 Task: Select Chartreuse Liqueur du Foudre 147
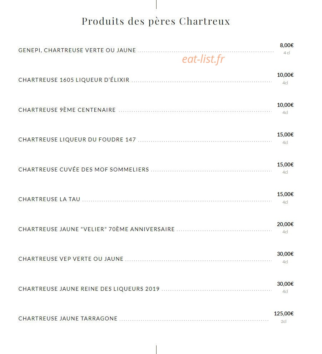point(77,140)
